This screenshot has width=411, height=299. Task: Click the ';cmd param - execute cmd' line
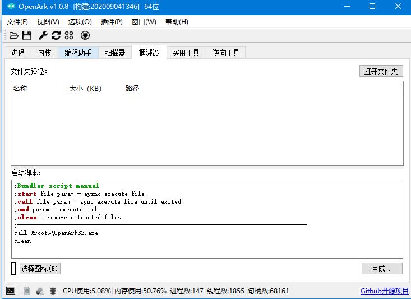pos(56,209)
